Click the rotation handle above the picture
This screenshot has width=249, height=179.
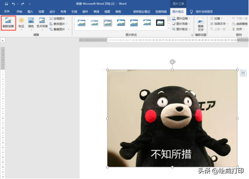coord(173,62)
